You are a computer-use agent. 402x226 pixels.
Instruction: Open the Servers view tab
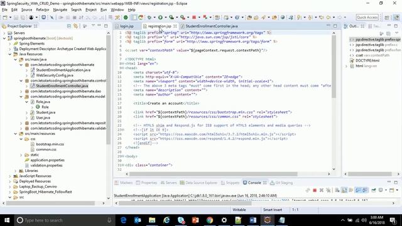169,183
